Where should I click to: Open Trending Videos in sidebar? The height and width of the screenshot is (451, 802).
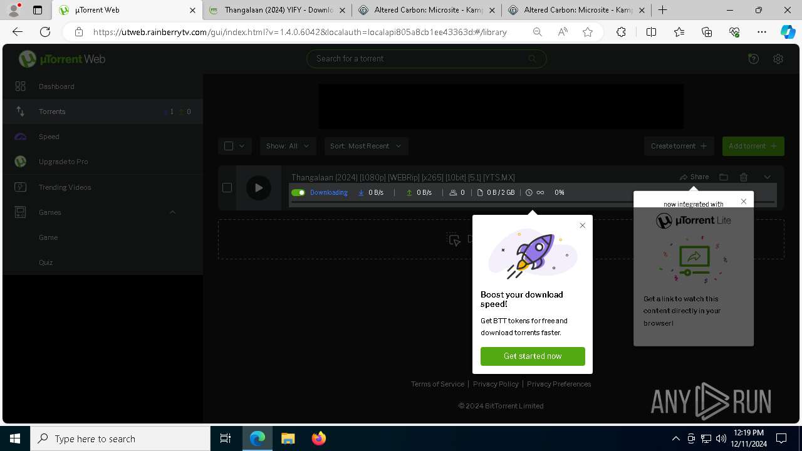pyautogui.click(x=103, y=187)
